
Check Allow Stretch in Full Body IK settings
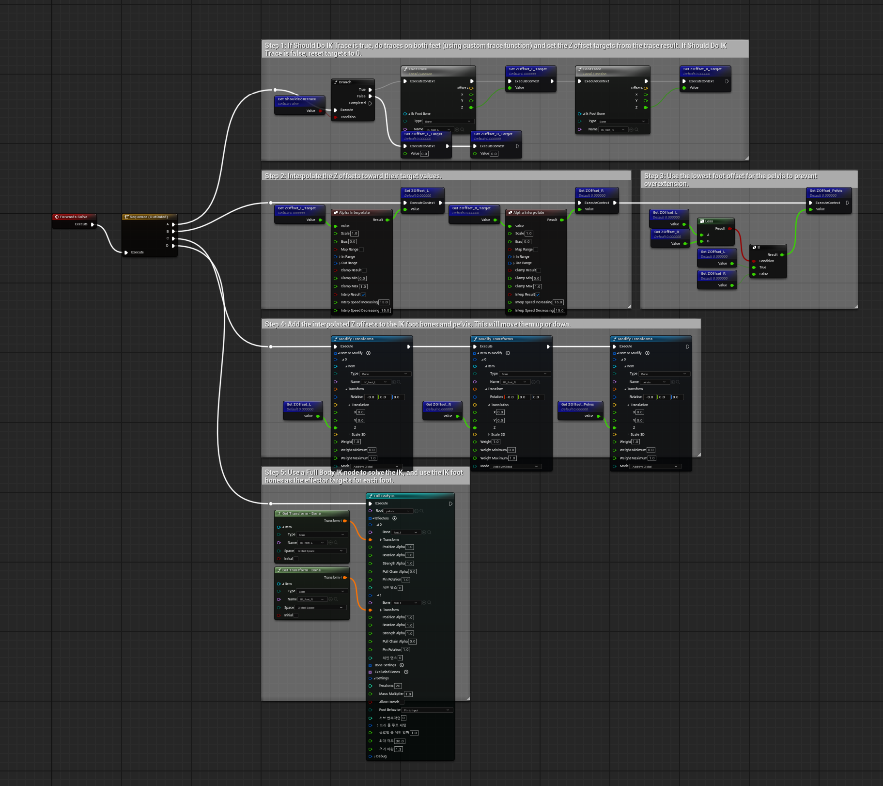point(402,702)
